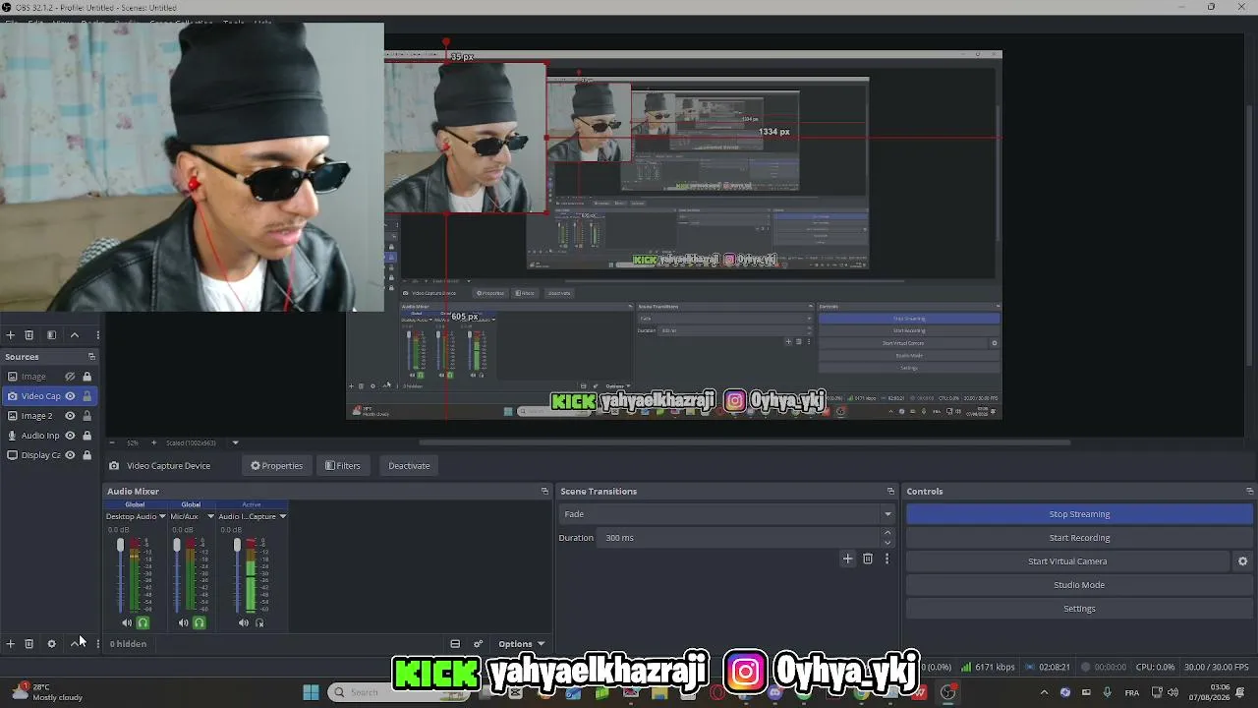Zoom out the preview with minus icon
The image size is (1258, 708).
point(111,442)
